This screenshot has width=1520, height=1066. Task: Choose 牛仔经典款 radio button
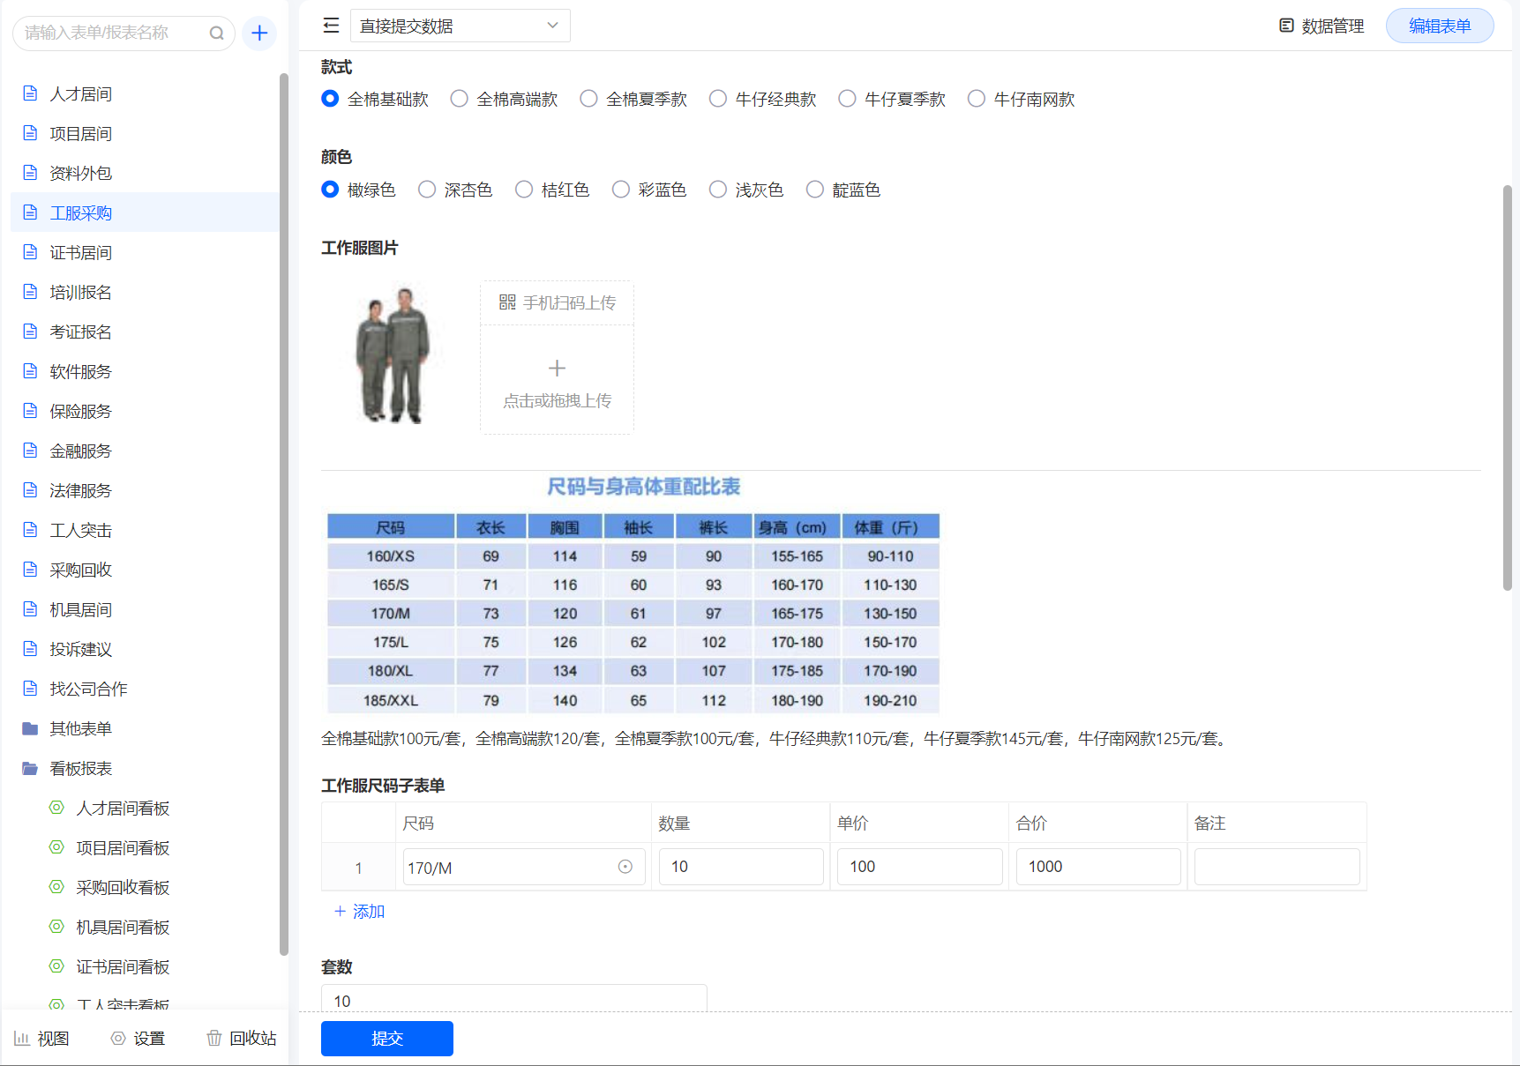coord(718,99)
